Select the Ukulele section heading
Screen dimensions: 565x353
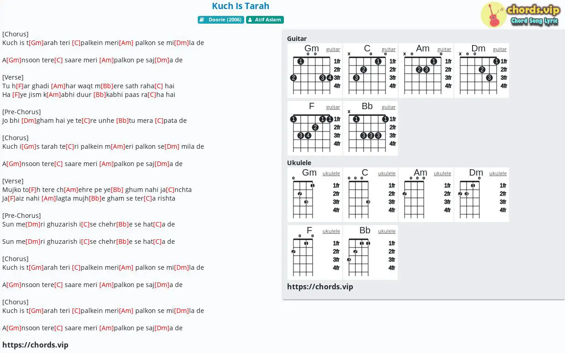click(x=299, y=163)
